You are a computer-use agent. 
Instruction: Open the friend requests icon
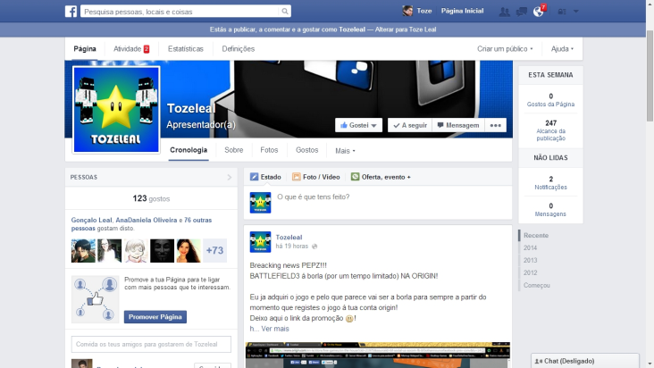[x=504, y=12]
